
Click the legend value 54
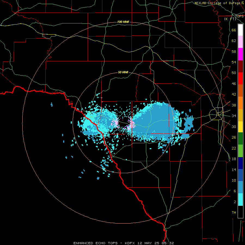pos(234,62)
